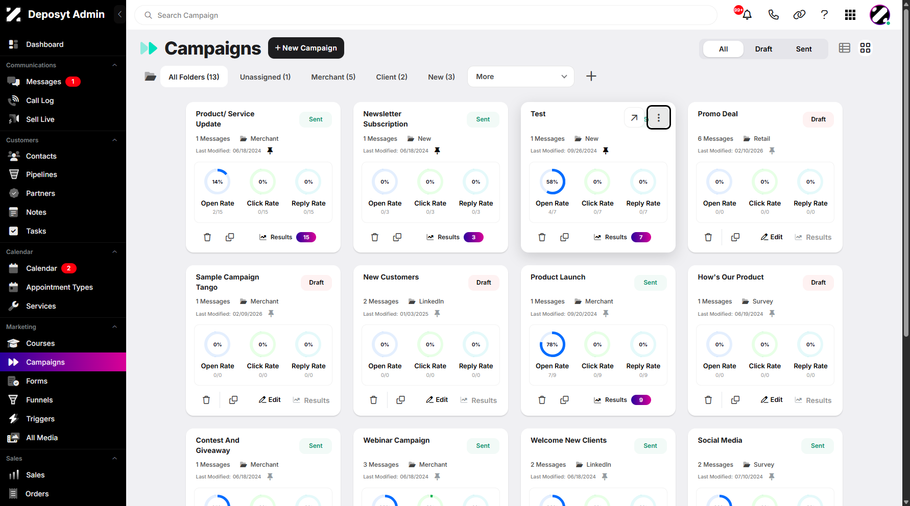Duplicate the Newsletter Subscription campaign

[x=397, y=237]
